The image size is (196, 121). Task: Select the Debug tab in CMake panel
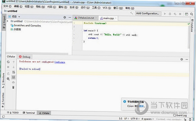pyautogui.click(x=24, y=57)
